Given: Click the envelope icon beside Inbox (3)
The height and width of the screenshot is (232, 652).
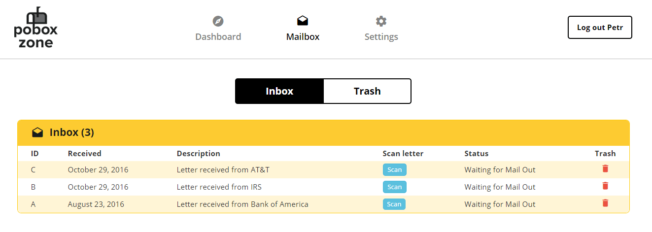Looking at the screenshot, I should (x=37, y=133).
